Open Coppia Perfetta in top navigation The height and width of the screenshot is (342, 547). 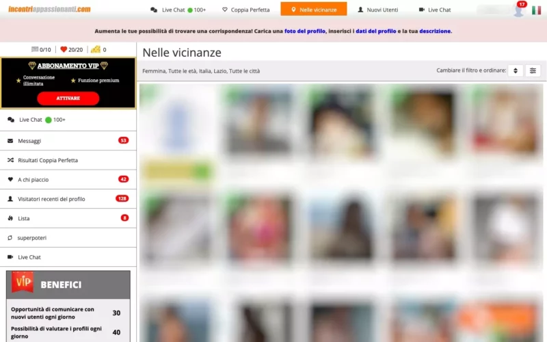(x=246, y=10)
